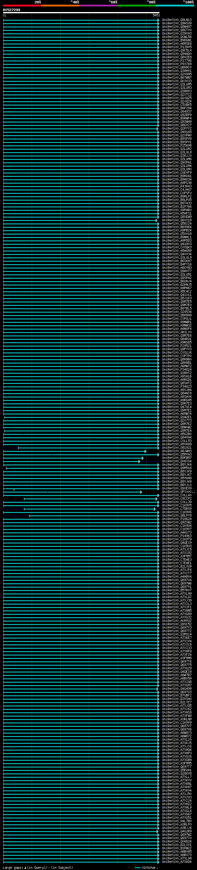Screen dimensions: 197x870
Task: Select the UniRef100_B5TR07 label
Action: click(x=177, y=590)
